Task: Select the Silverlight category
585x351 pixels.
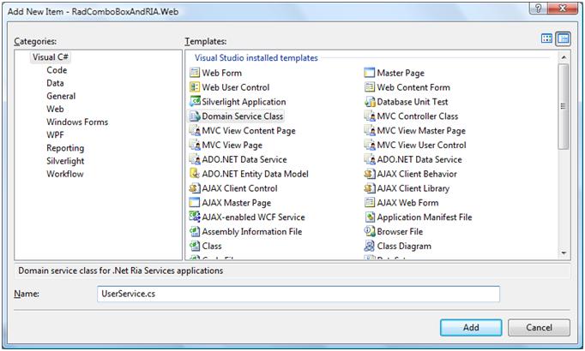Action: click(65, 161)
